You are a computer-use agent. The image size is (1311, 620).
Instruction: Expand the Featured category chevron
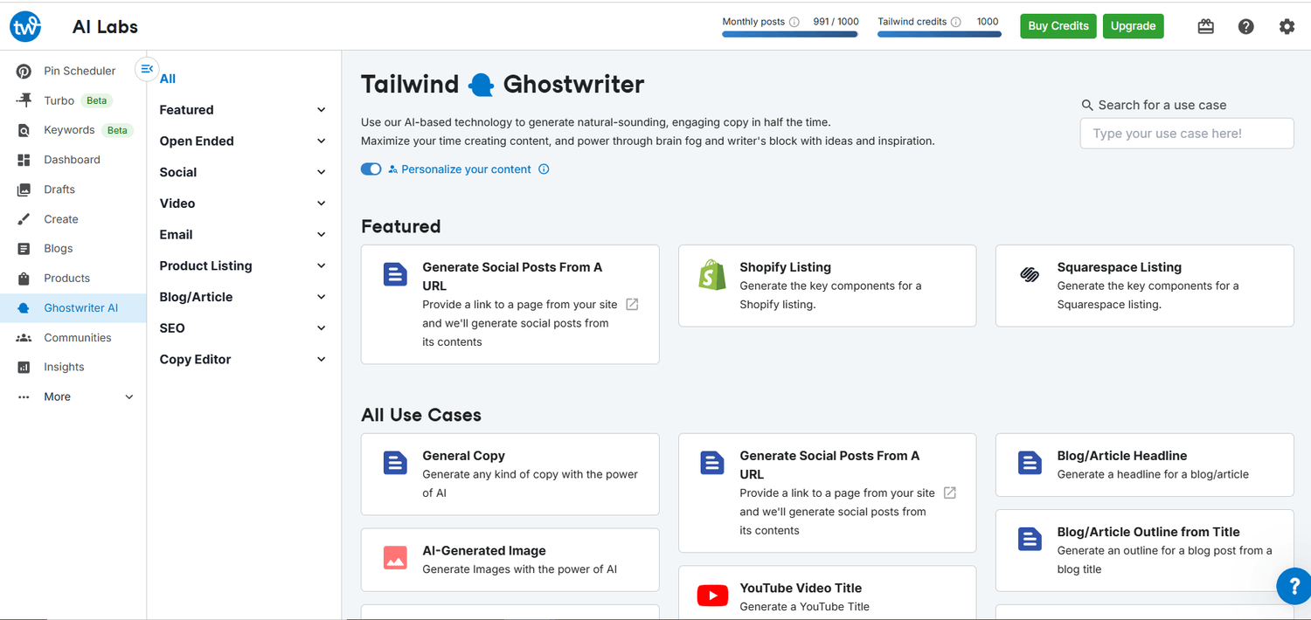click(x=322, y=110)
